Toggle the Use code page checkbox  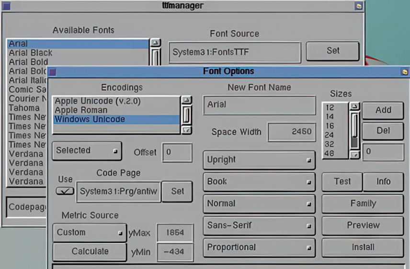65,191
